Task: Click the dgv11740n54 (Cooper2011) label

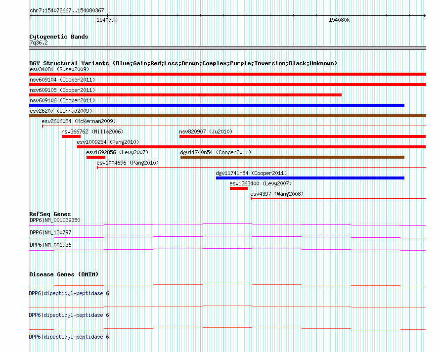Action: tap(216, 152)
